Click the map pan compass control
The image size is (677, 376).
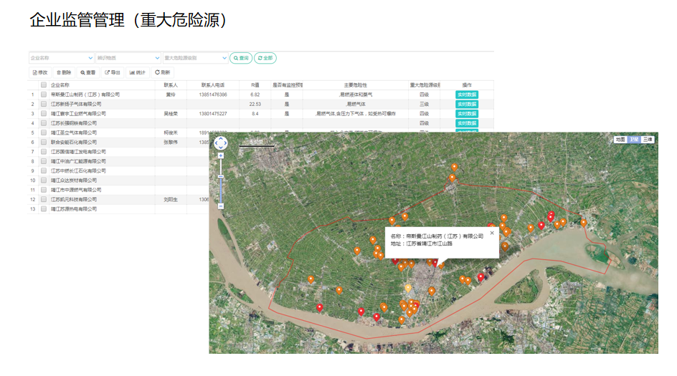pyautogui.click(x=220, y=142)
